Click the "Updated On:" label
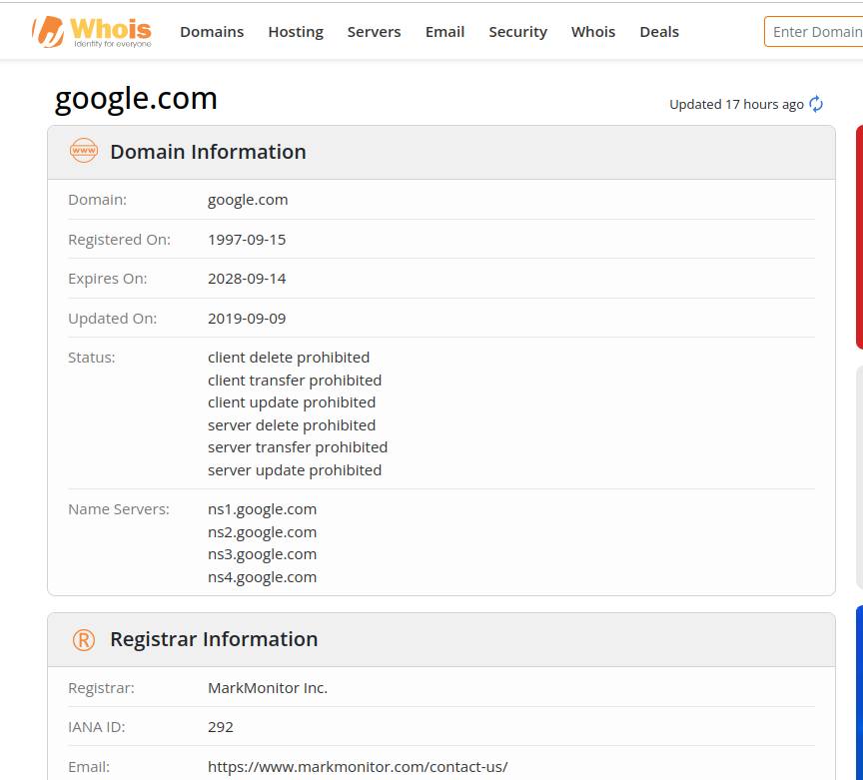 [x=112, y=319]
